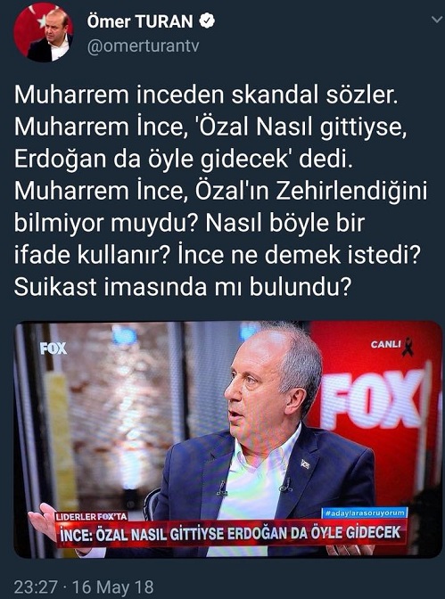Click the small white FOX channel logo
The image size is (445, 599).
(54, 349)
